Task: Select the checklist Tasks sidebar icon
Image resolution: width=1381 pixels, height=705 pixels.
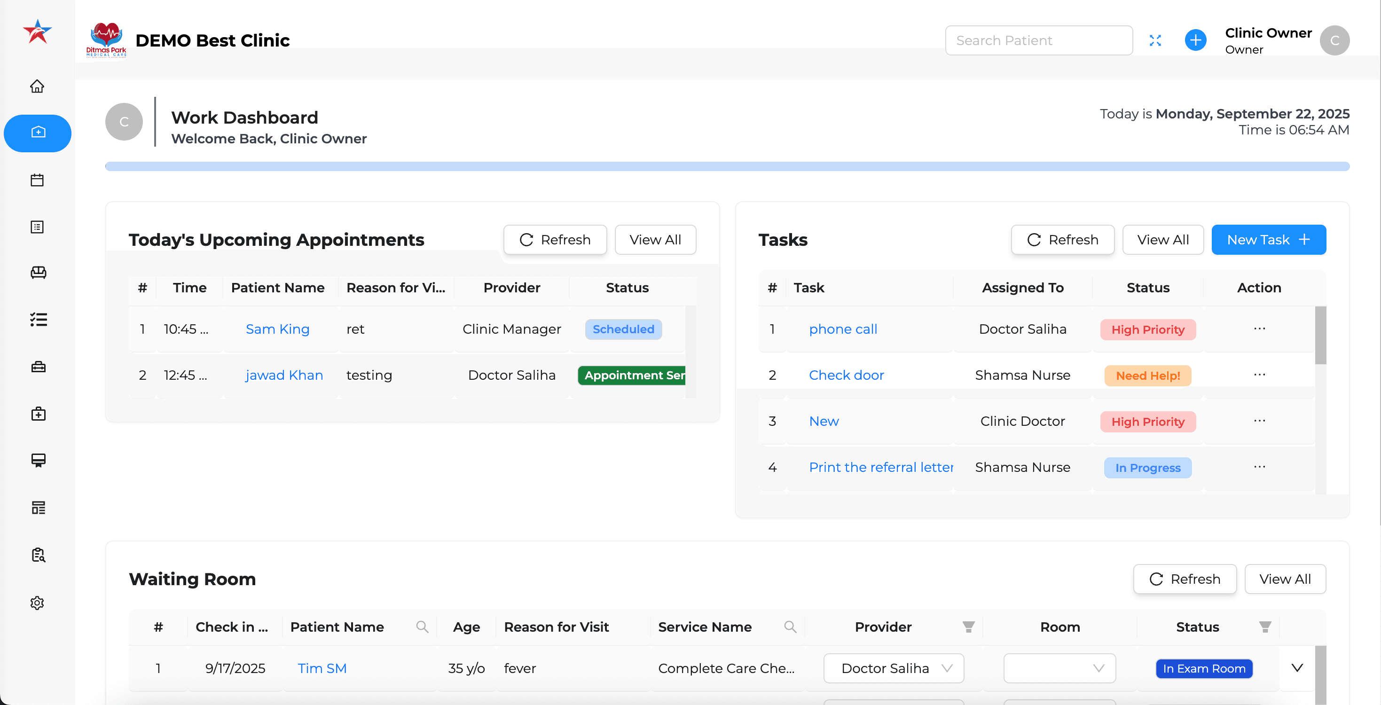Action: point(38,320)
